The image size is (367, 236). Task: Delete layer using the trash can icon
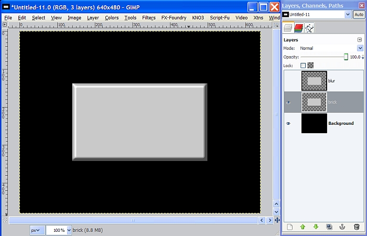pos(357,227)
